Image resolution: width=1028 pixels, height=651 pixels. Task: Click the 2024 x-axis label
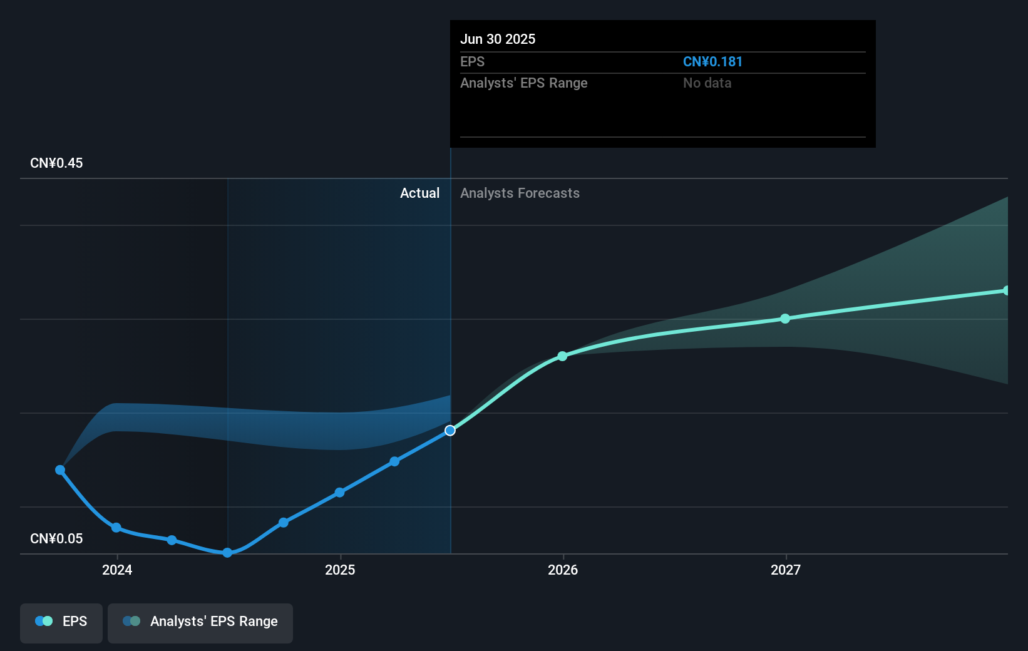click(x=117, y=570)
